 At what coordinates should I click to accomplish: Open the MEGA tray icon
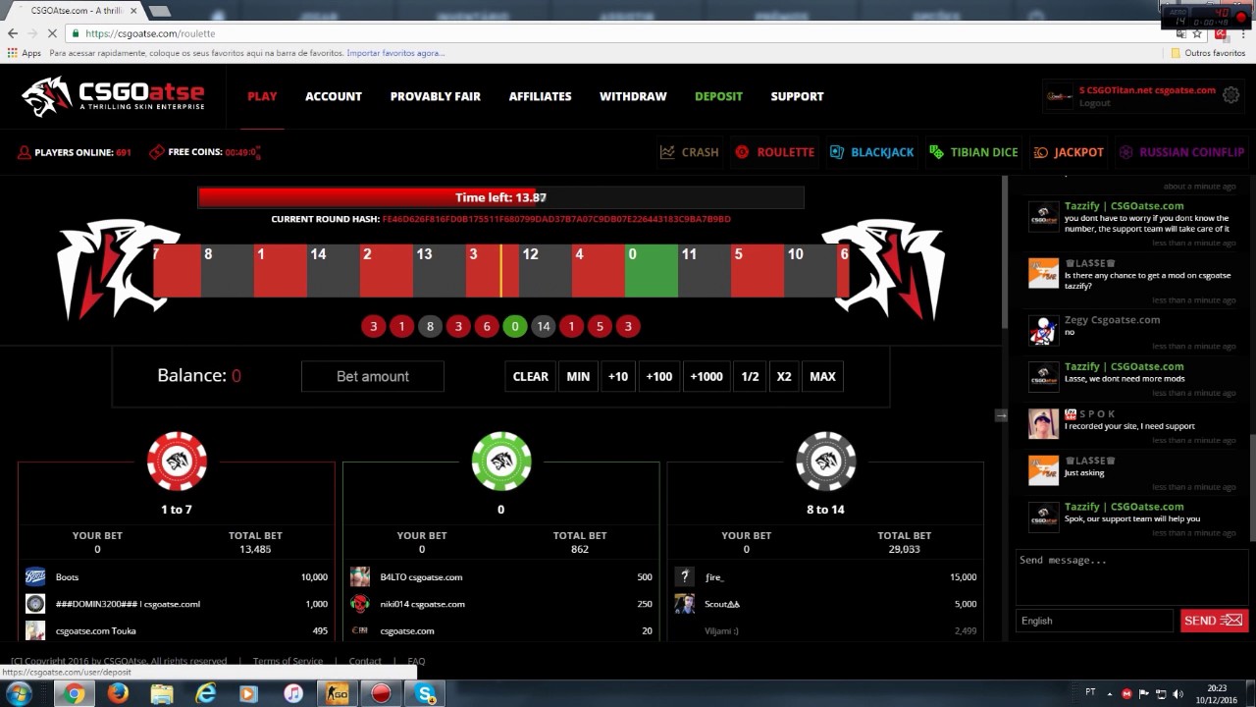click(x=1126, y=694)
